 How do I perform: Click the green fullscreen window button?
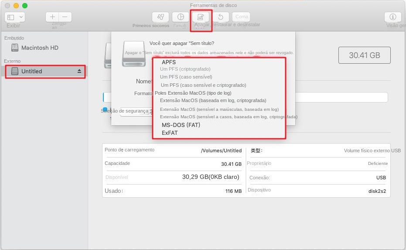25,6
